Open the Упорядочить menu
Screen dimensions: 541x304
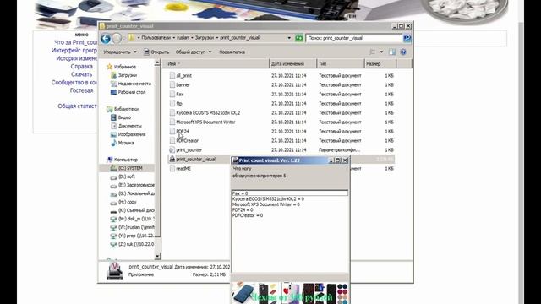[120, 52]
